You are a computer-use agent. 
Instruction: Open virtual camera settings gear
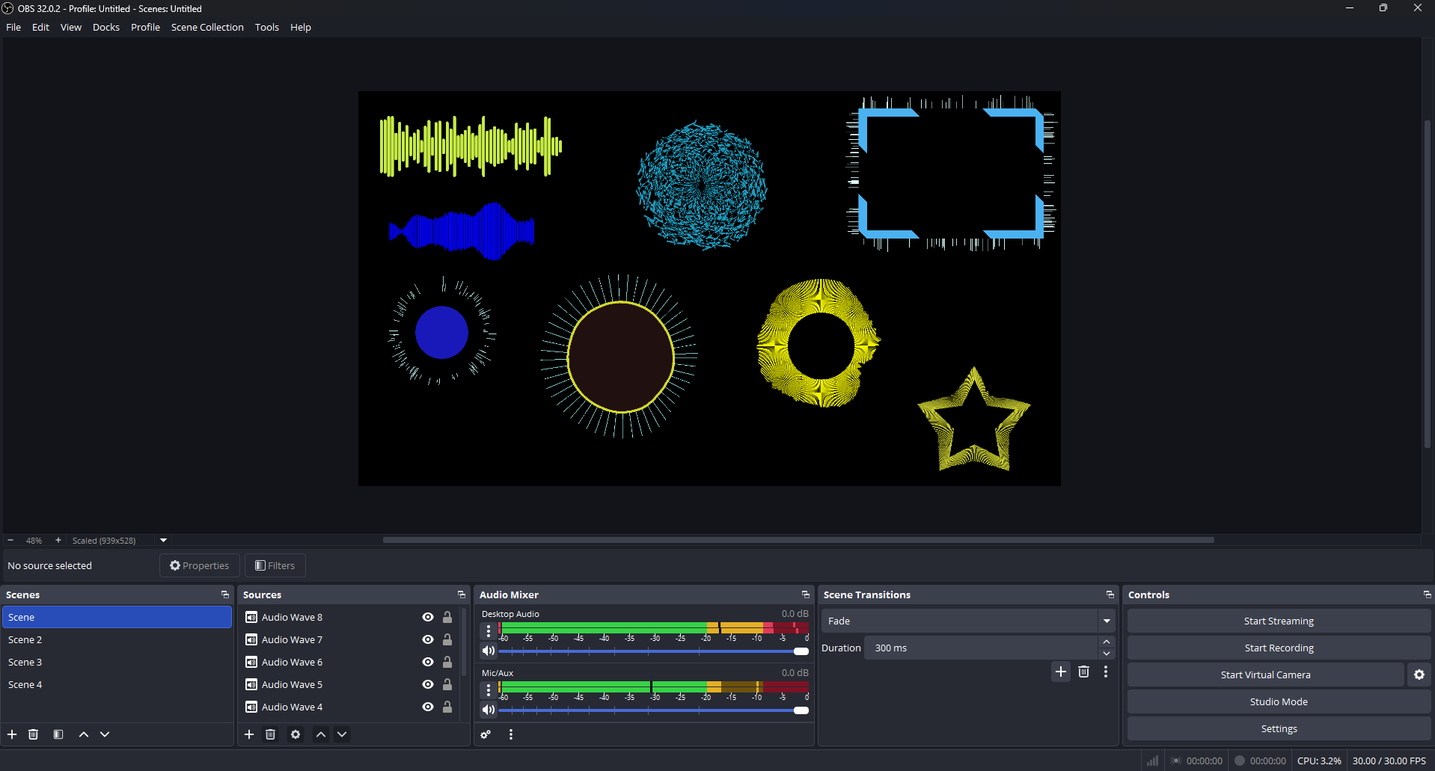(1419, 674)
